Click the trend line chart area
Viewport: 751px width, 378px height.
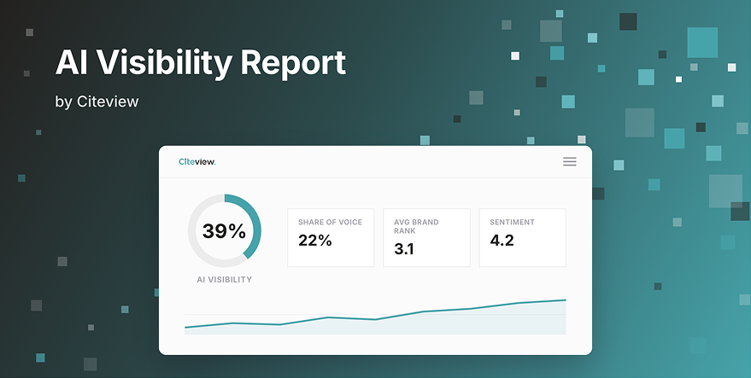[376, 317]
